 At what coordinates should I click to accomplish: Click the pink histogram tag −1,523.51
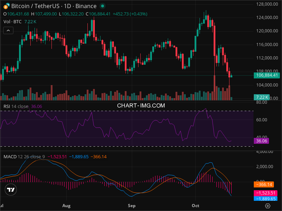click(x=266, y=193)
